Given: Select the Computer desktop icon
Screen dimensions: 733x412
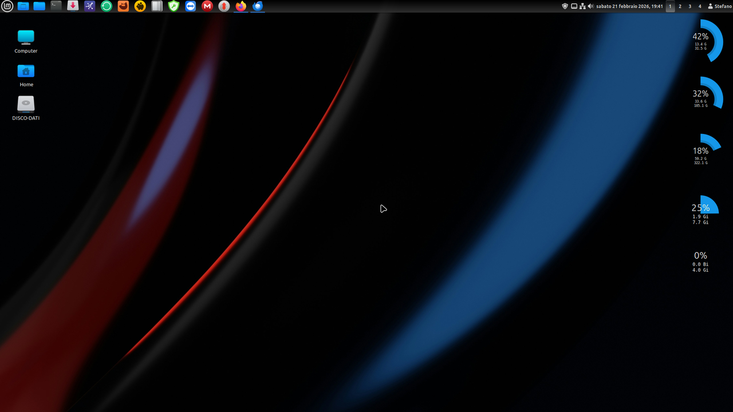Looking at the screenshot, I should tap(26, 42).
